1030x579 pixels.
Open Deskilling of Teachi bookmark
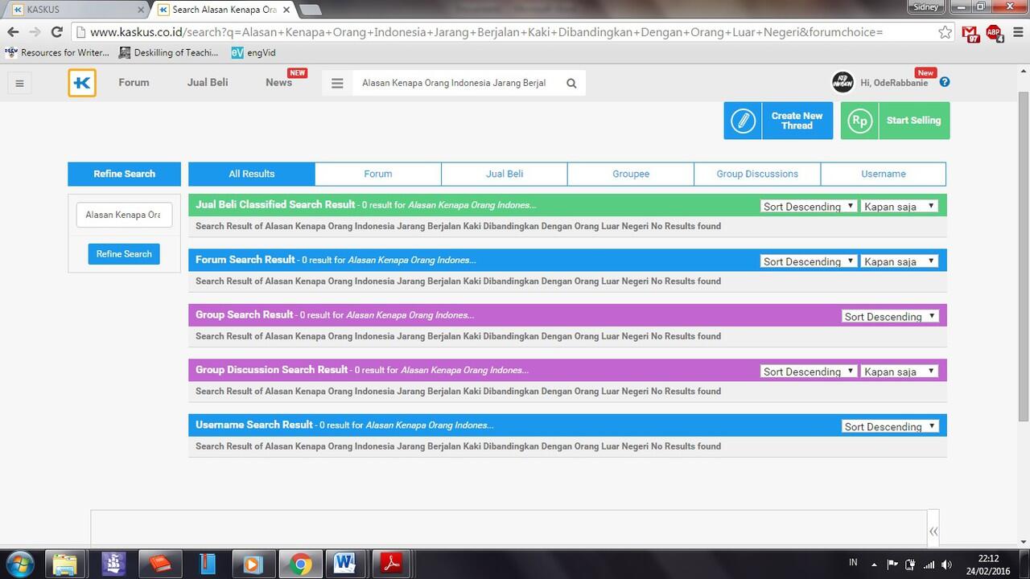169,52
